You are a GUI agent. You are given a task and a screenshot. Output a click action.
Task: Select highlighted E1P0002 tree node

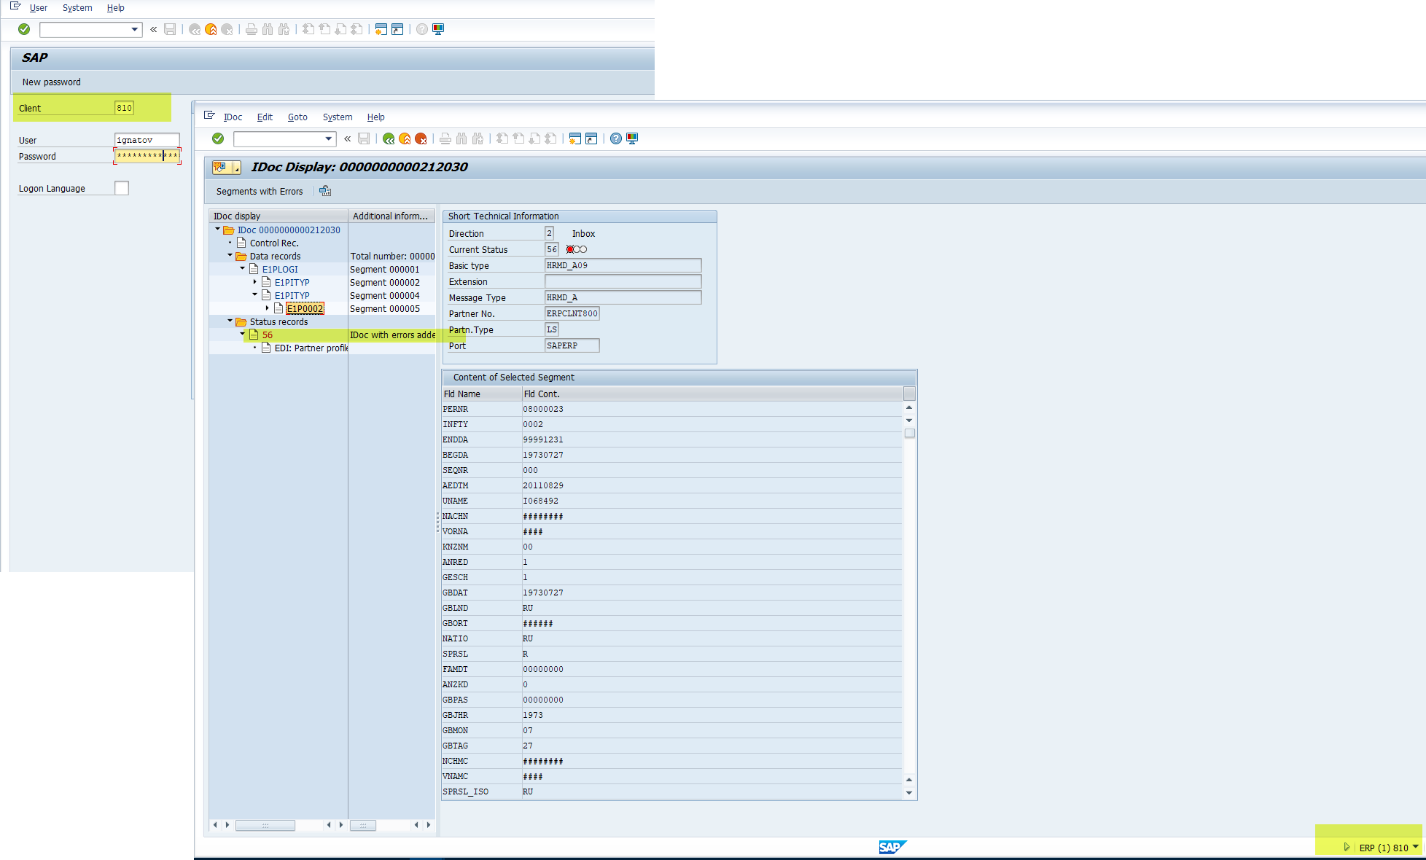click(305, 308)
